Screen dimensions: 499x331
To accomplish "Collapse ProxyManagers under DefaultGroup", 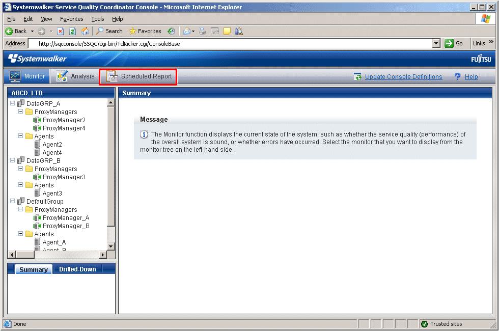I will point(21,209).
